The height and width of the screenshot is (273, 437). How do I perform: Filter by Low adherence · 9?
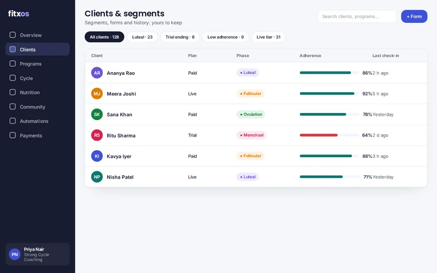226,37
